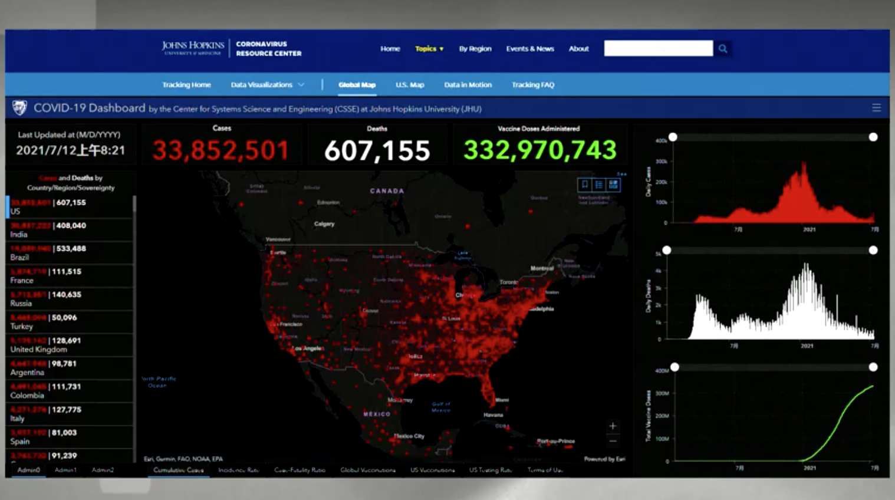Select the France row in country list

[70, 276]
